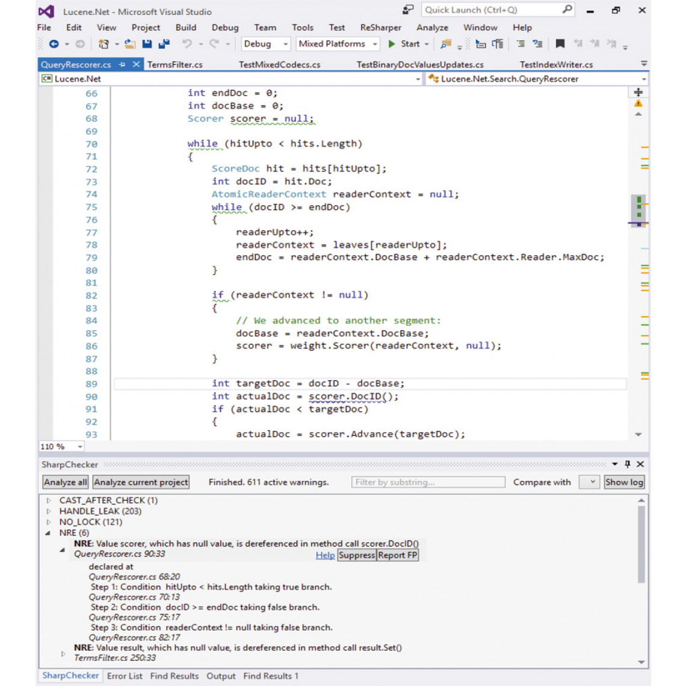This screenshot has height=686, width=686.
Task: Save the current file with floppy icon
Action: tap(147, 44)
